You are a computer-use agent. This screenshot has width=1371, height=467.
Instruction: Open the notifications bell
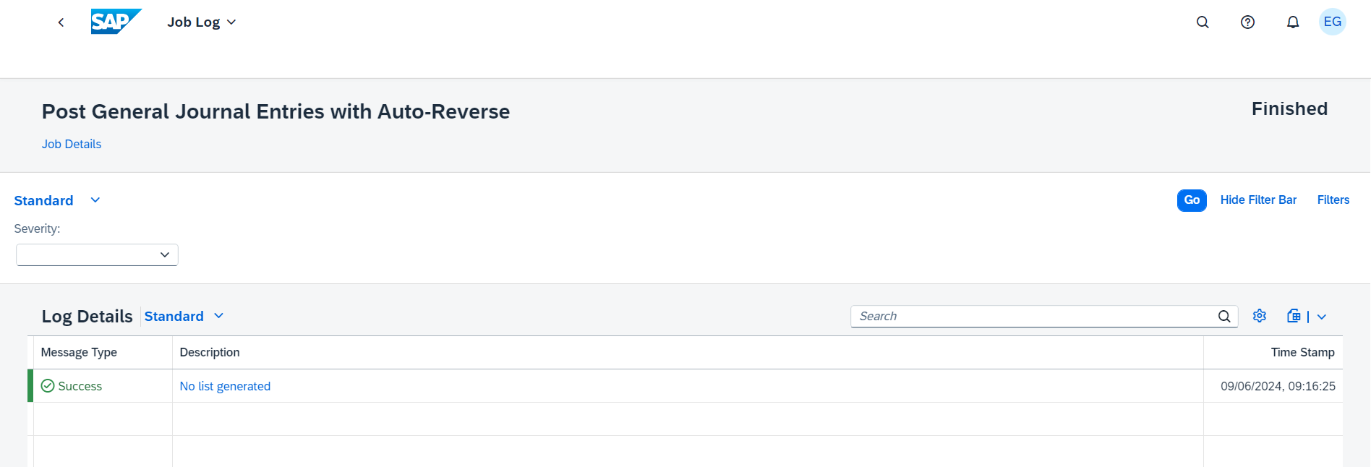pyautogui.click(x=1293, y=22)
